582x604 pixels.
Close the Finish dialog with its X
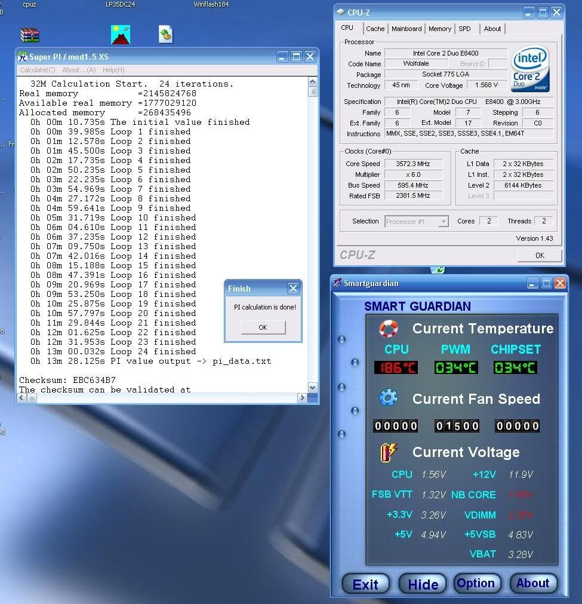(x=293, y=288)
